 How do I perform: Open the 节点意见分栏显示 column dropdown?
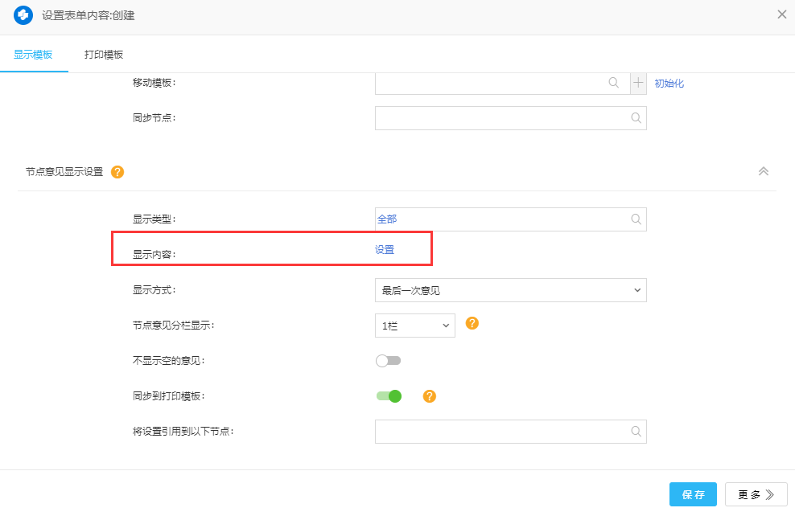tap(414, 326)
